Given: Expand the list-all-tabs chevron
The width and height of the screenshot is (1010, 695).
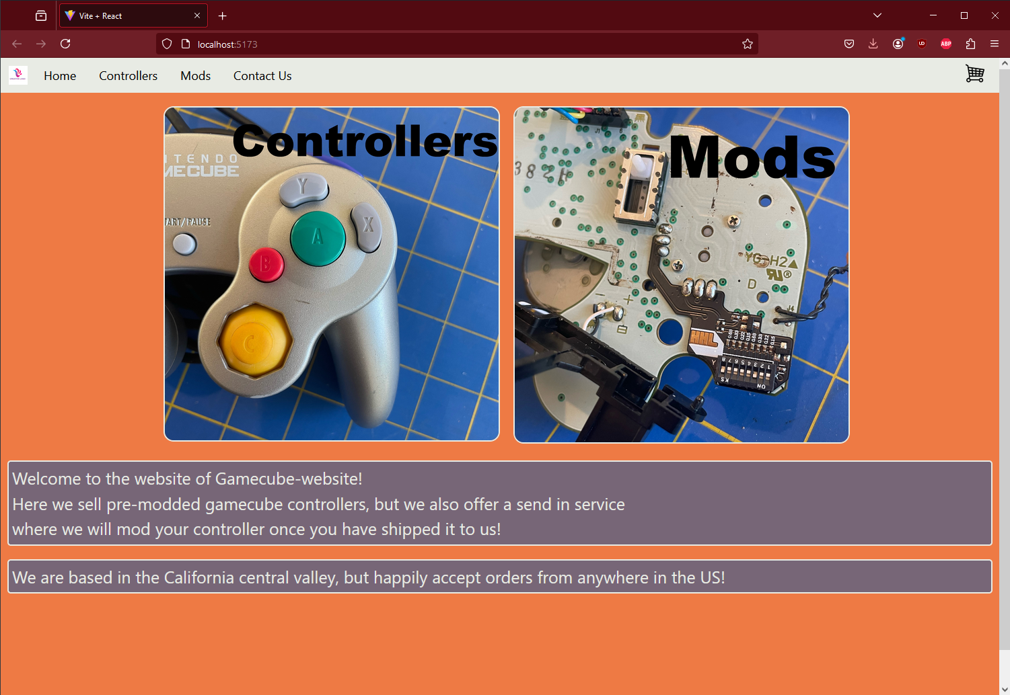Looking at the screenshot, I should tap(877, 15).
